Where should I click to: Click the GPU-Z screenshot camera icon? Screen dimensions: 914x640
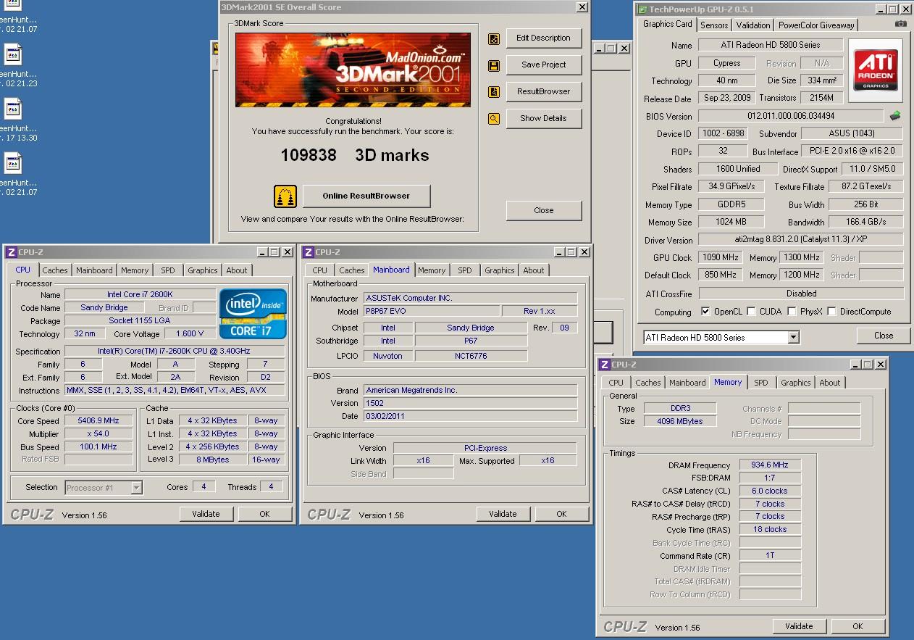[x=900, y=24]
